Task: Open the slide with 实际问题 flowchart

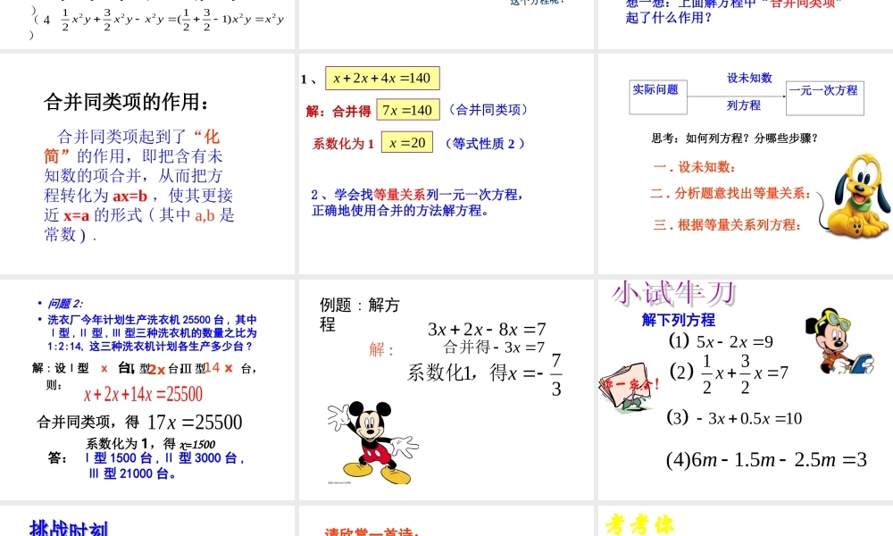Action: tap(746, 164)
